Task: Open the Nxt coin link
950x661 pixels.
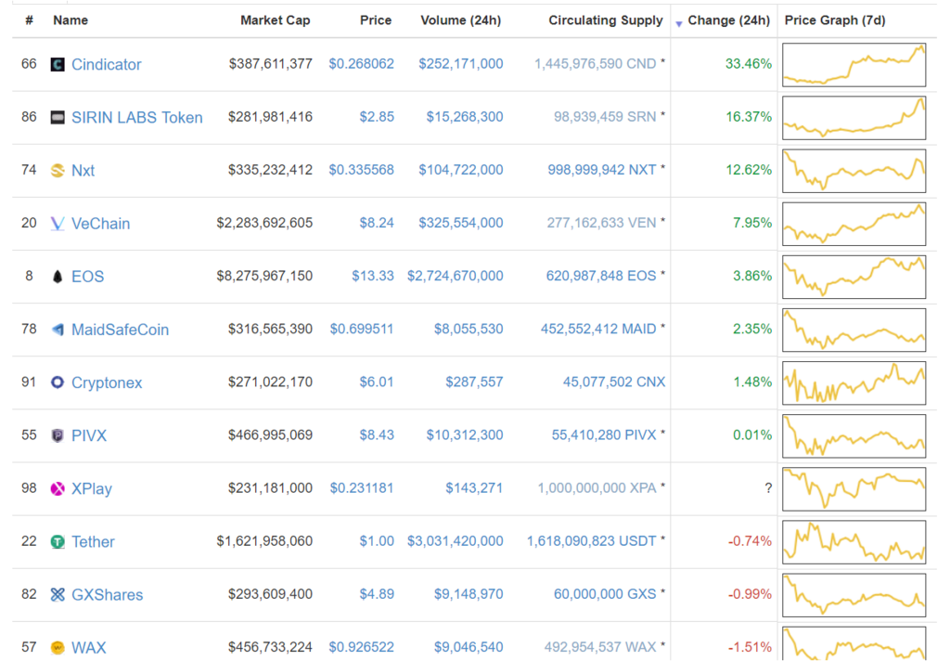Action: click(x=83, y=171)
